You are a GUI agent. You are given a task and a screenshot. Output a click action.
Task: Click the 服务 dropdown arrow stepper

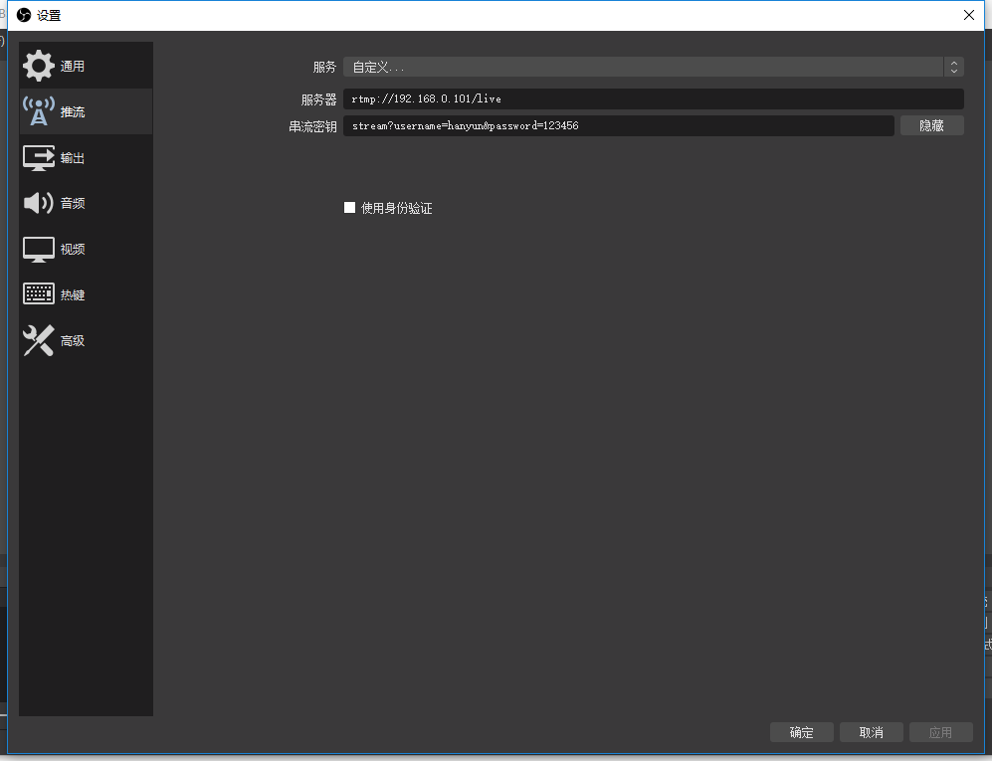954,67
